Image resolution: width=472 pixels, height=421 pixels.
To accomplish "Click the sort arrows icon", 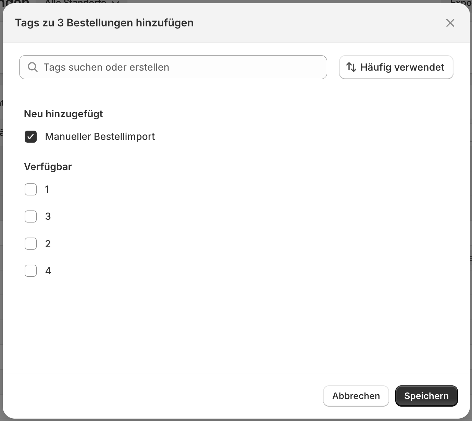I will 351,67.
